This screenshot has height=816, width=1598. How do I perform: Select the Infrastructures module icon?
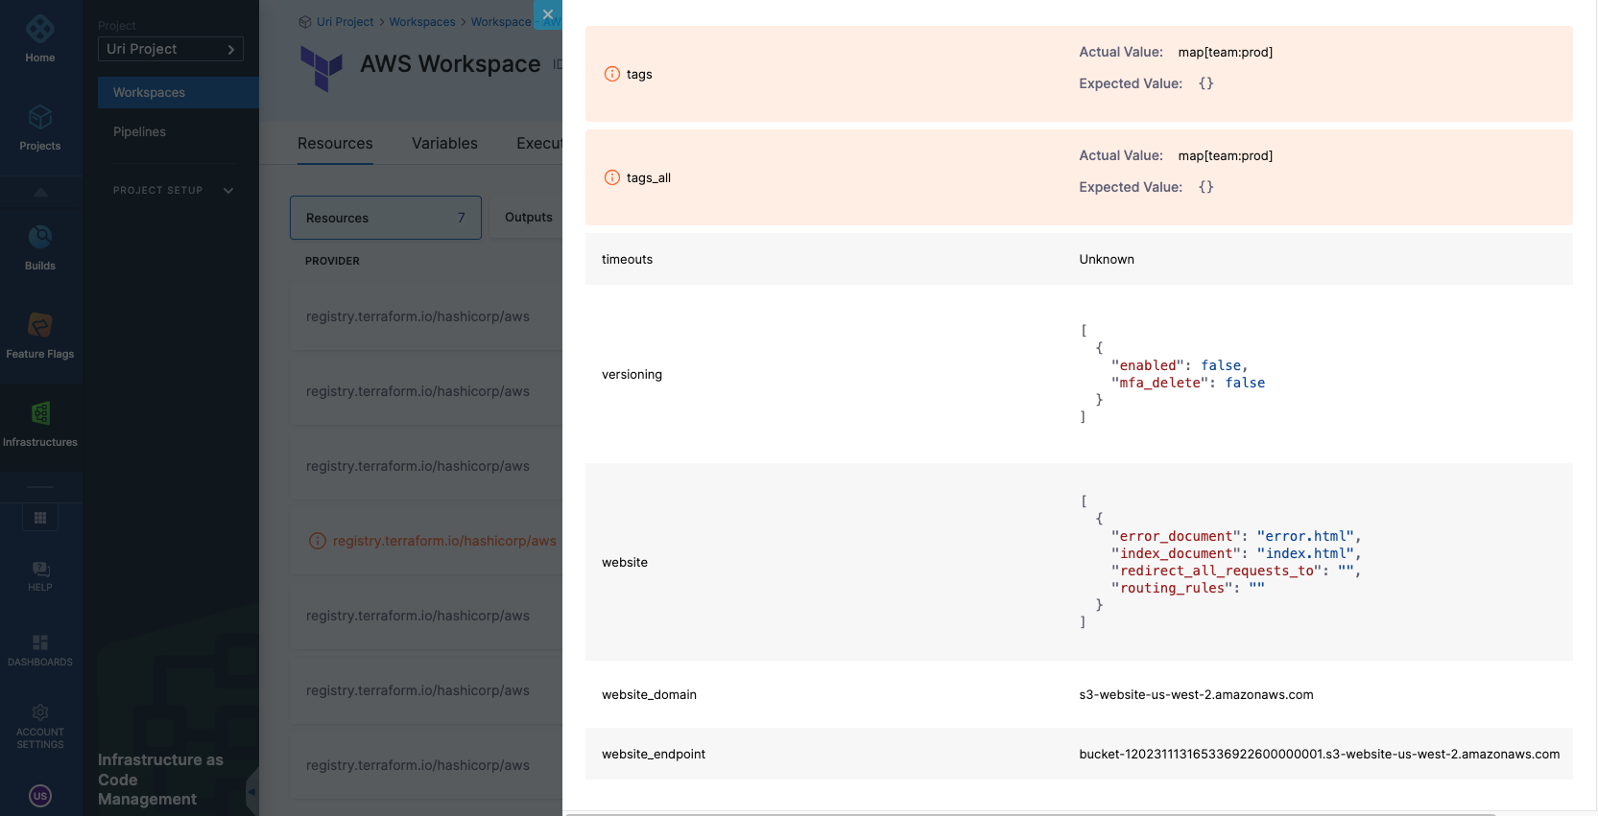tap(40, 414)
